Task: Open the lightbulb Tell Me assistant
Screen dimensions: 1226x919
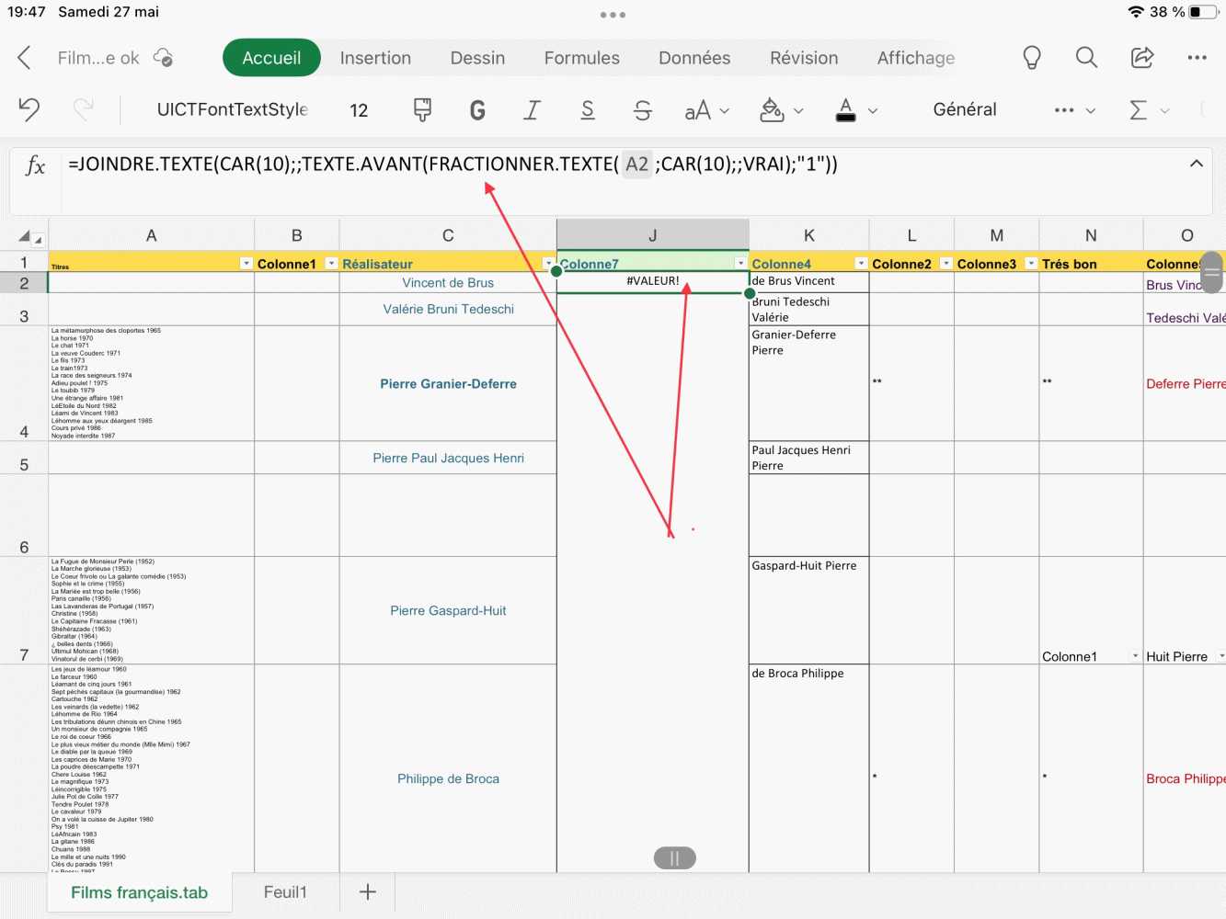Action: pos(1032,58)
